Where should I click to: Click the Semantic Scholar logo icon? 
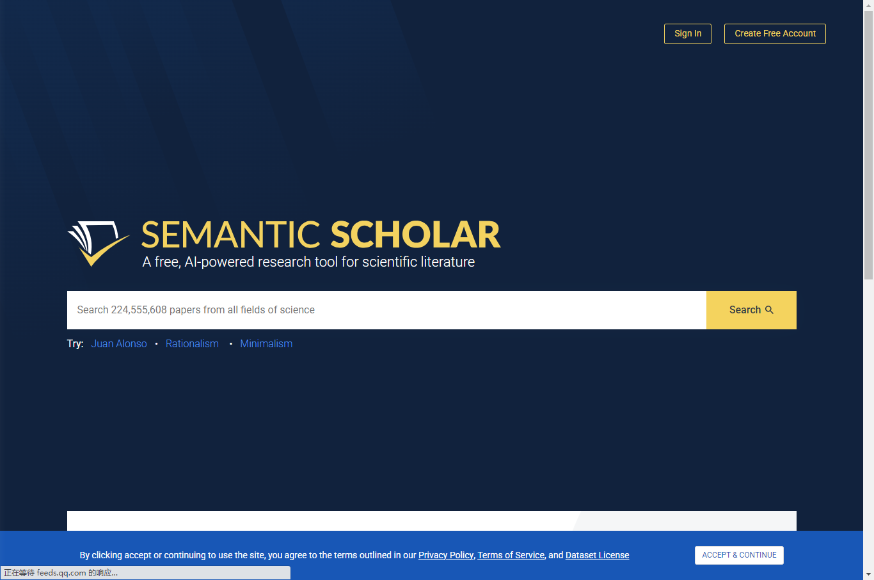[99, 244]
